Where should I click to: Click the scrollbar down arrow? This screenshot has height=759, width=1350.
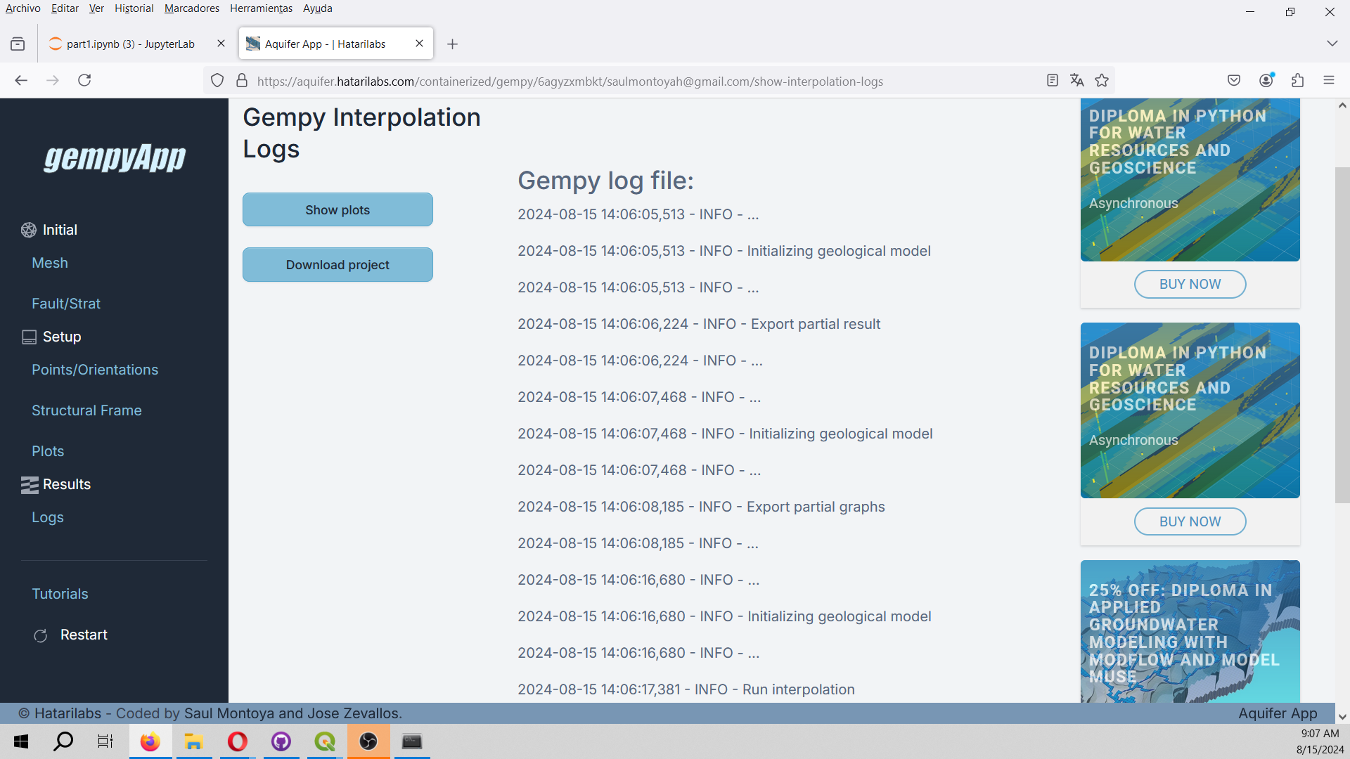click(x=1342, y=717)
